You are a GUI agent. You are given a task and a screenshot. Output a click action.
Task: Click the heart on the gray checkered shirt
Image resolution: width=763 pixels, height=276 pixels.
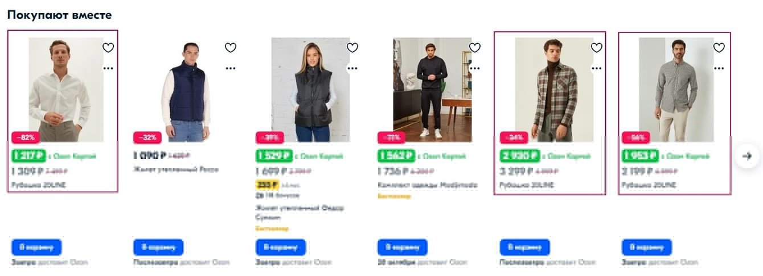click(719, 48)
